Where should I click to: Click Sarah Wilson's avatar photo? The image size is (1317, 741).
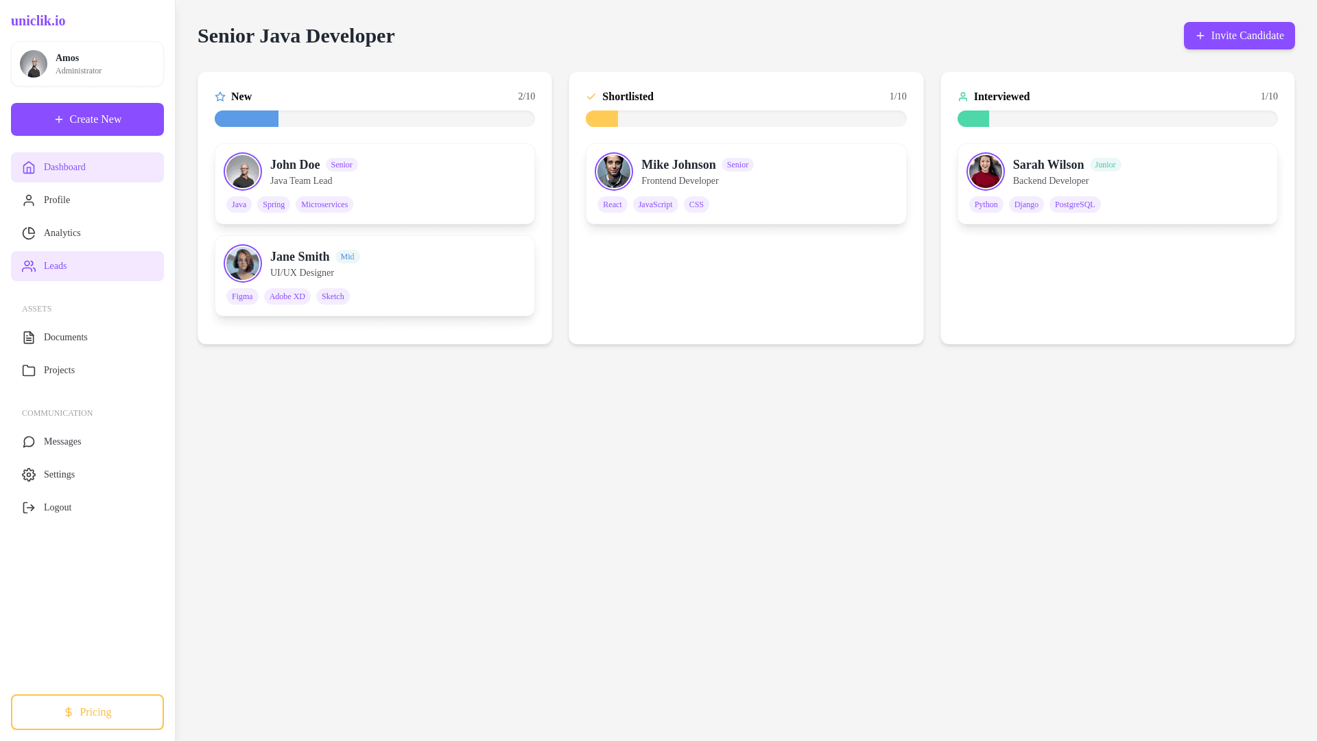click(x=985, y=172)
